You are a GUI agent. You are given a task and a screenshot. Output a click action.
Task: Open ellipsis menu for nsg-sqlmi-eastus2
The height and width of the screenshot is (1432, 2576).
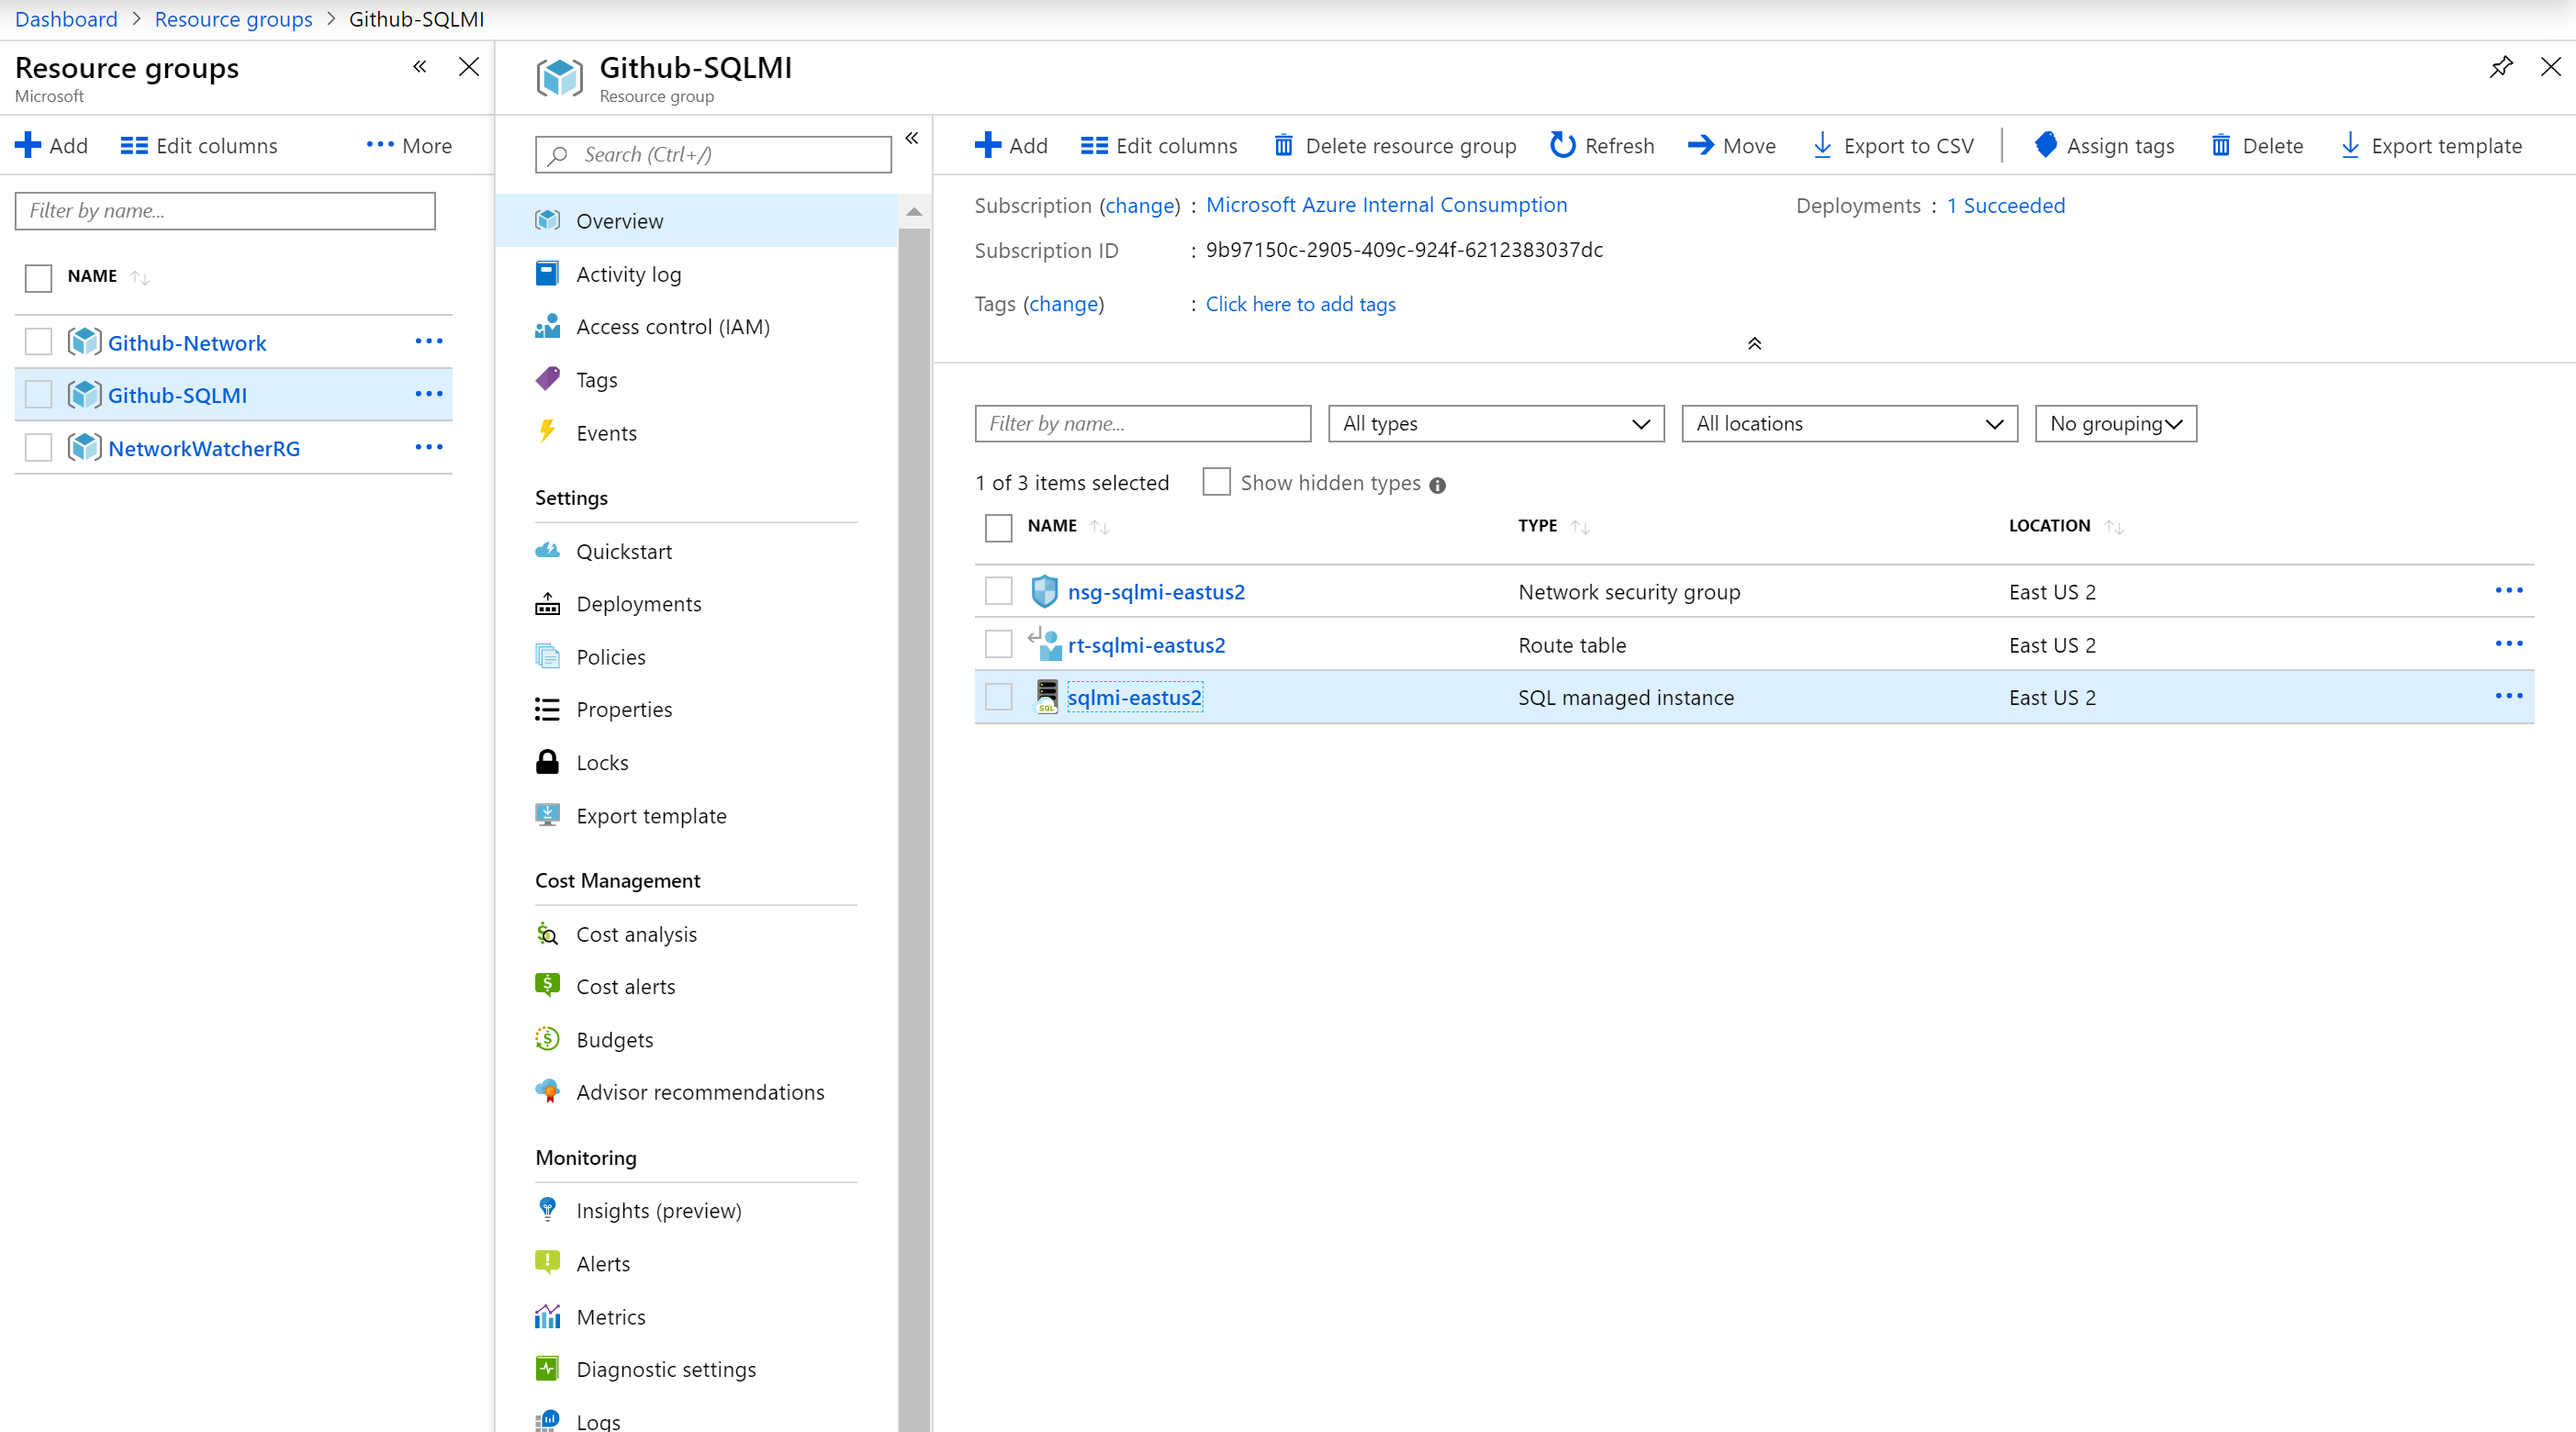2509,591
